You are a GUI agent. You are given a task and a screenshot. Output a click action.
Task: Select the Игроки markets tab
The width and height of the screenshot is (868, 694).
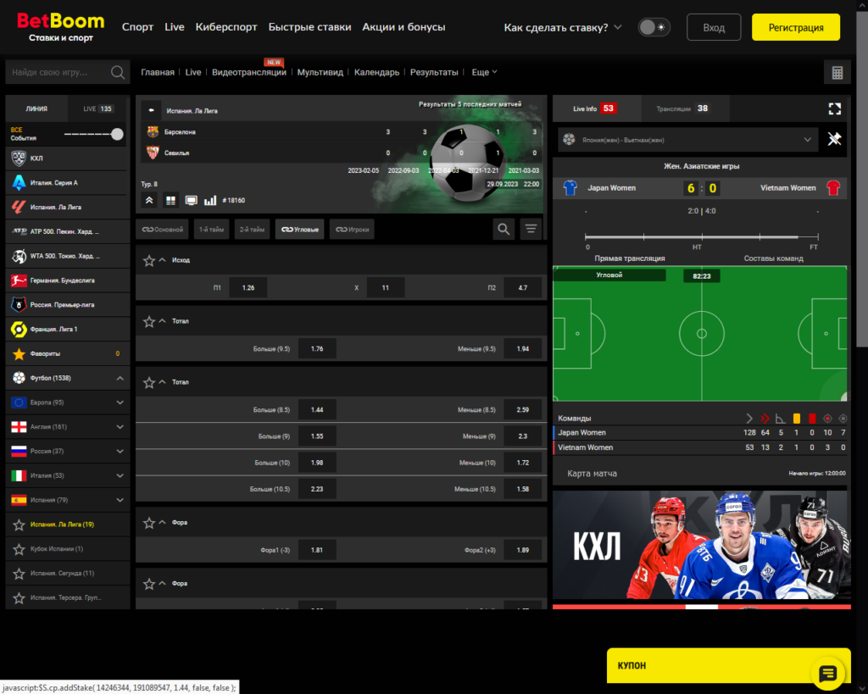(x=352, y=229)
